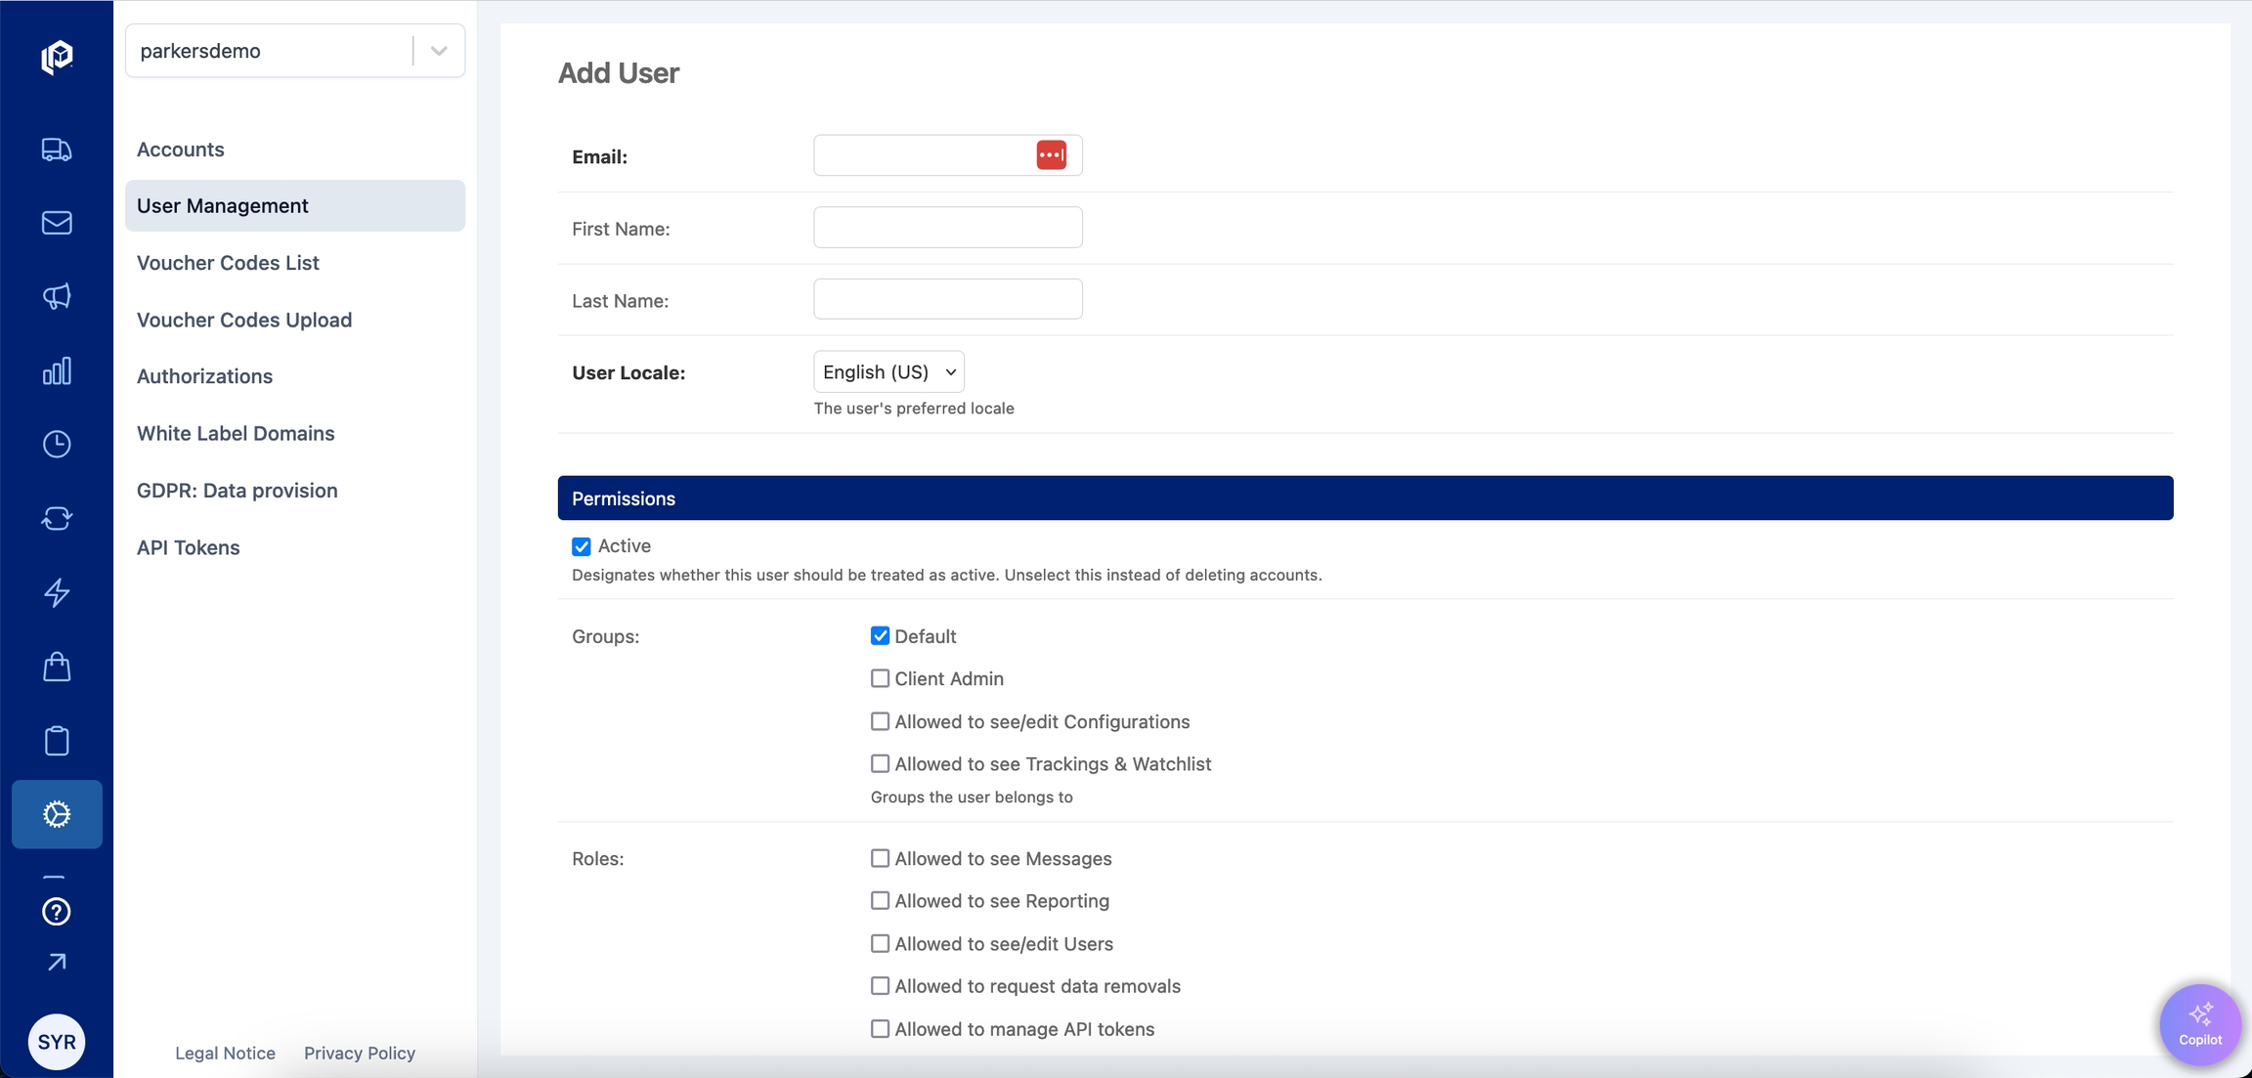This screenshot has height=1078, width=2252.
Task: Open the shipment tracking section via truck icon
Action: [x=57, y=149]
